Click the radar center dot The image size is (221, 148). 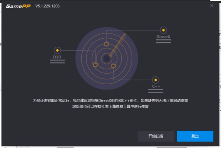(106, 58)
